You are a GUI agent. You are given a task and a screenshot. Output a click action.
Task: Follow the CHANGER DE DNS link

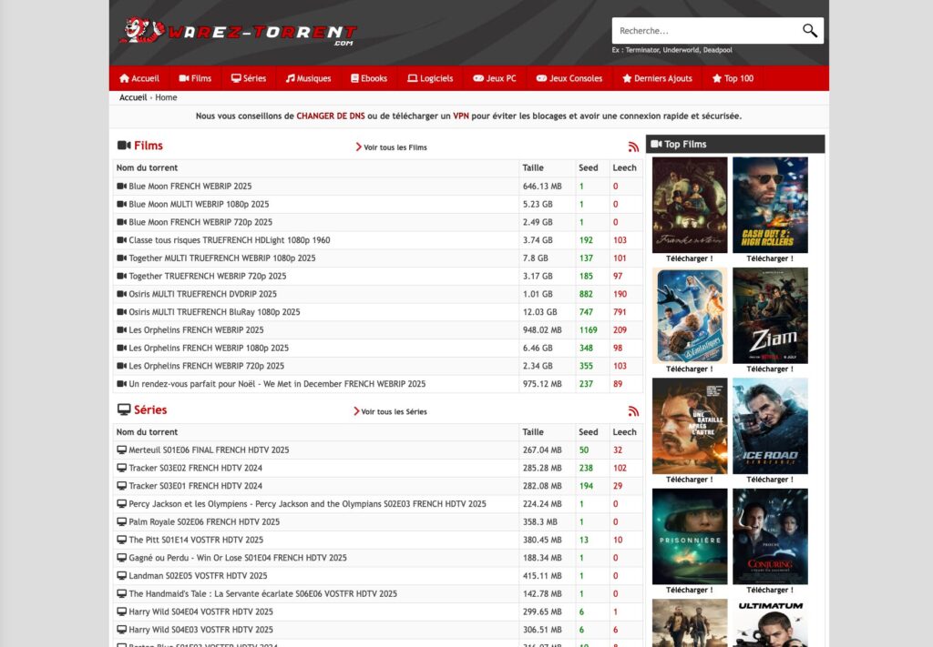[x=331, y=116]
